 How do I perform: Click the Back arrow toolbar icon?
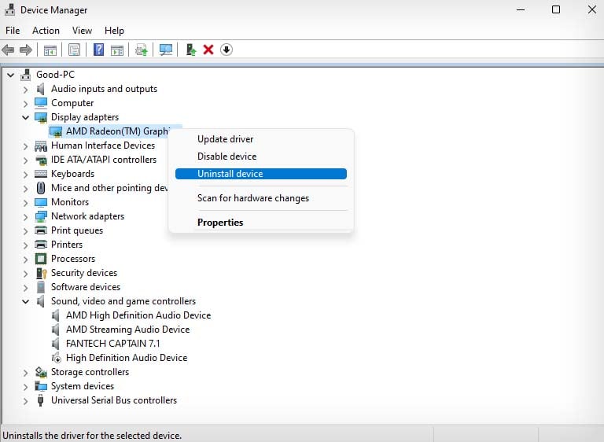coord(9,50)
